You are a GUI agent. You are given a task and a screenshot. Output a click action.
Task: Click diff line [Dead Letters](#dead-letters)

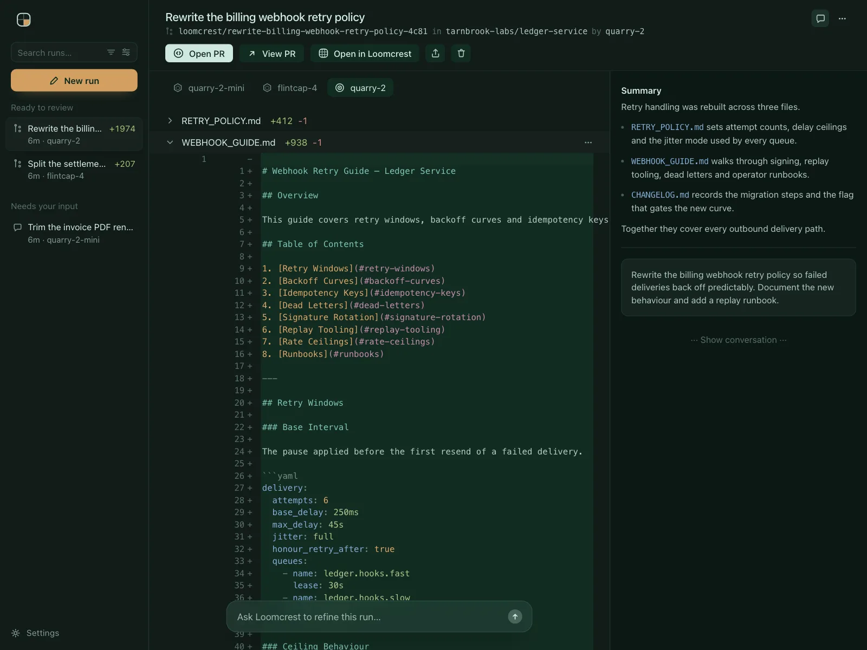tap(344, 305)
